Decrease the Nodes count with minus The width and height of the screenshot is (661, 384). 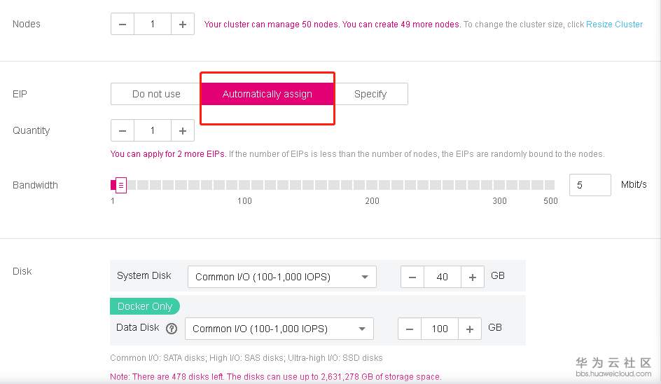click(x=123, y=24)
